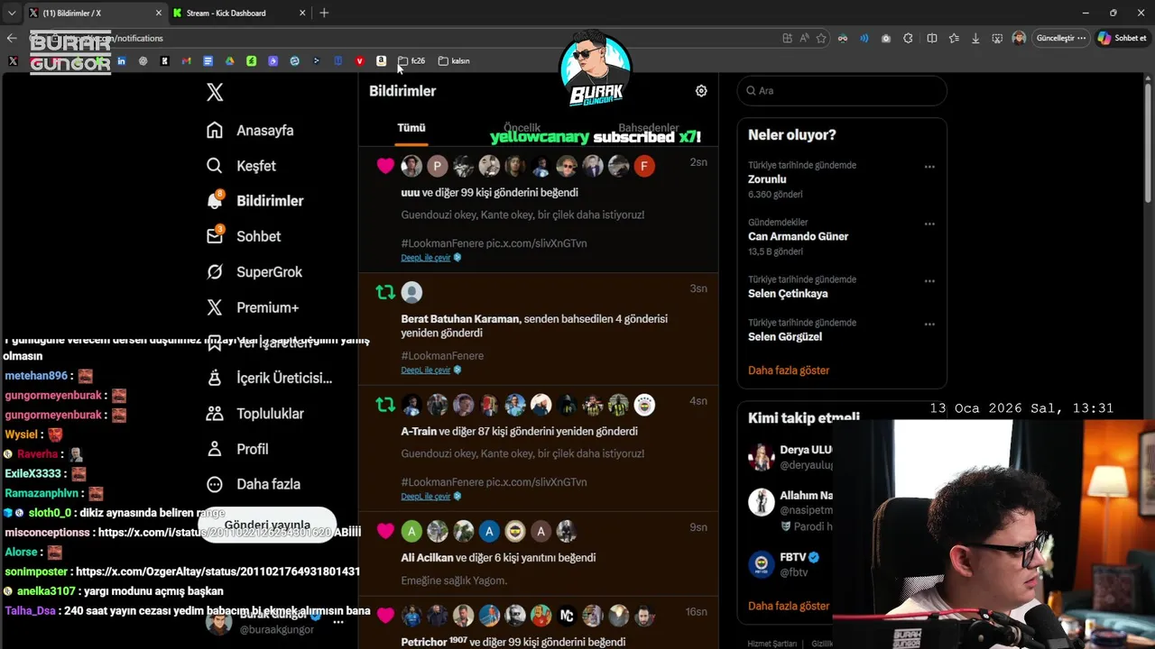Open the Berat Batuhan Karaman name link
This screenshot has height=649, width=1155.
tap(460, 319)
